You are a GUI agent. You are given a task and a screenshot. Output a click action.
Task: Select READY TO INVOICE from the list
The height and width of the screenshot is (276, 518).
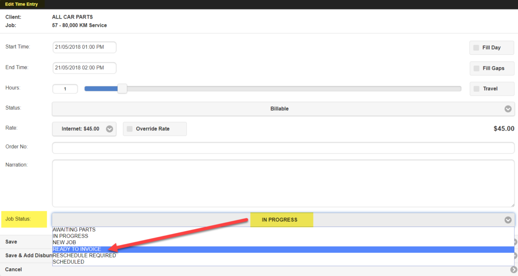[77, 249]
